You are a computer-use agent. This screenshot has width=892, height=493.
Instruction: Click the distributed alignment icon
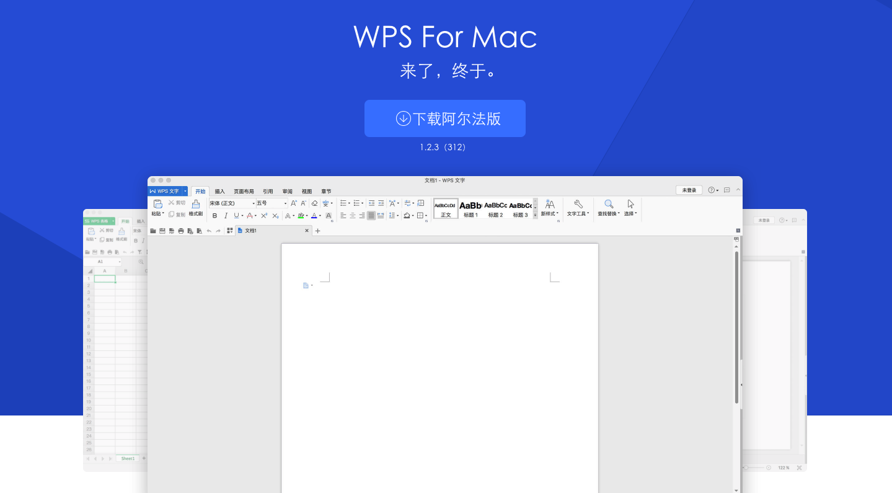[381, 215]
